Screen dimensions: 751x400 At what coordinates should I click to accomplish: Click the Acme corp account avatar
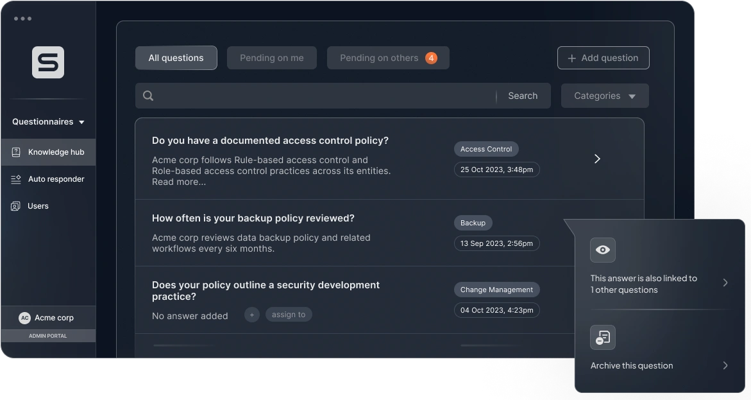[24, 317]
